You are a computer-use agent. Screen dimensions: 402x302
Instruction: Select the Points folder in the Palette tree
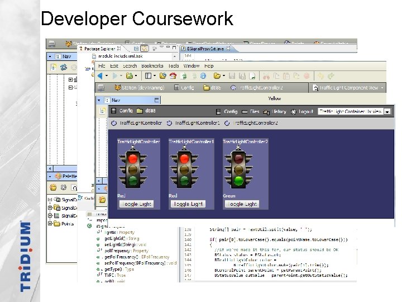pos(65,224)
